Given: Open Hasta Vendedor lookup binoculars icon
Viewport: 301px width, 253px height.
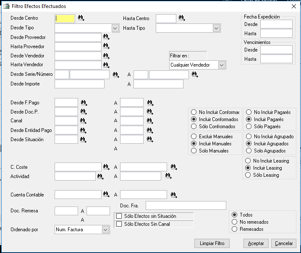Looking at the screenshot, I should [x=106, y=65].
